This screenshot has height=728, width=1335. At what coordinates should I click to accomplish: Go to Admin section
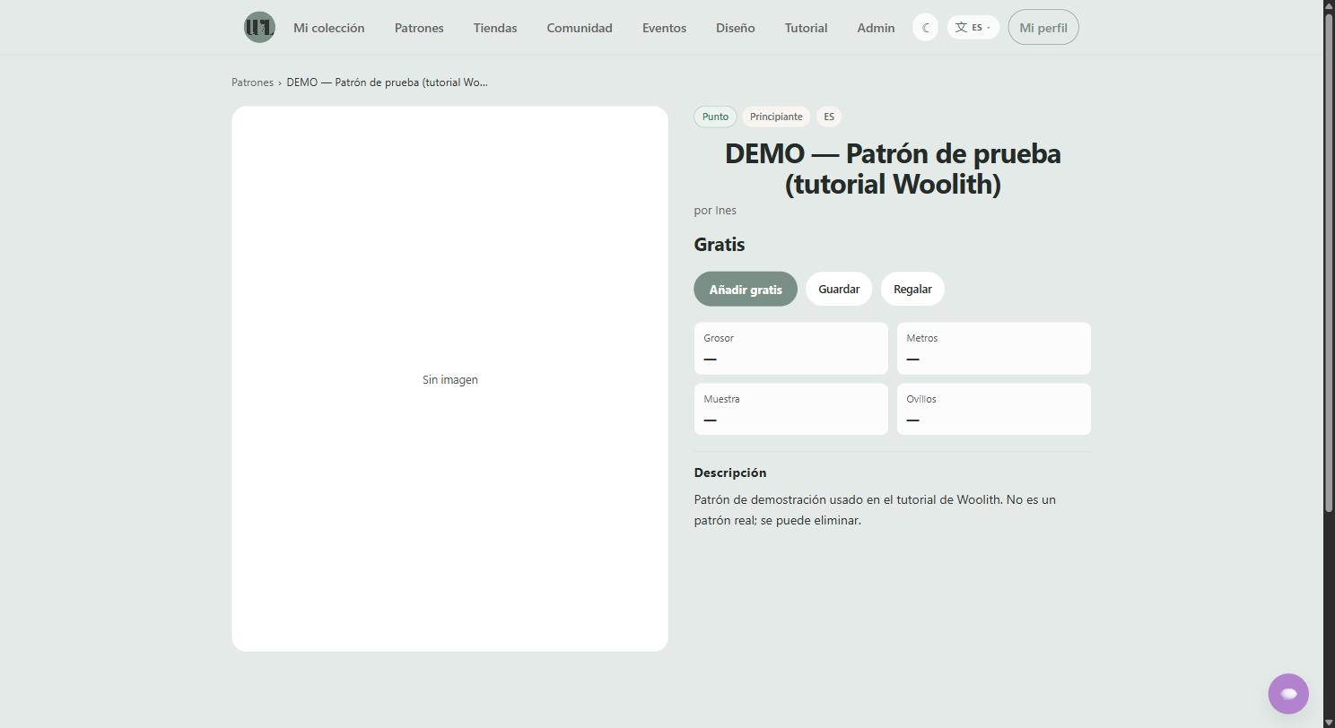876,28
